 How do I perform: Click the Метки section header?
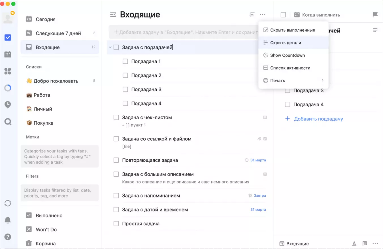33,137
